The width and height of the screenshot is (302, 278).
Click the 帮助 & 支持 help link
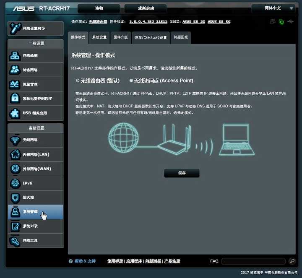click(x=85, y=261)
